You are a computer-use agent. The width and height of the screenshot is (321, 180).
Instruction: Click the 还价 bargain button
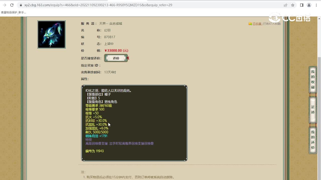click(116, 58)
